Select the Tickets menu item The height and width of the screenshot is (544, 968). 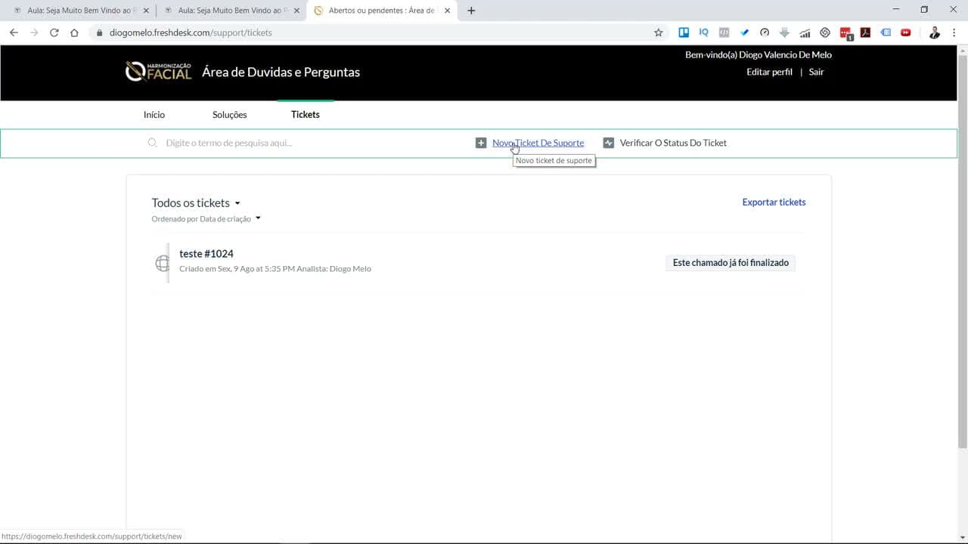(x=306, y=115)
